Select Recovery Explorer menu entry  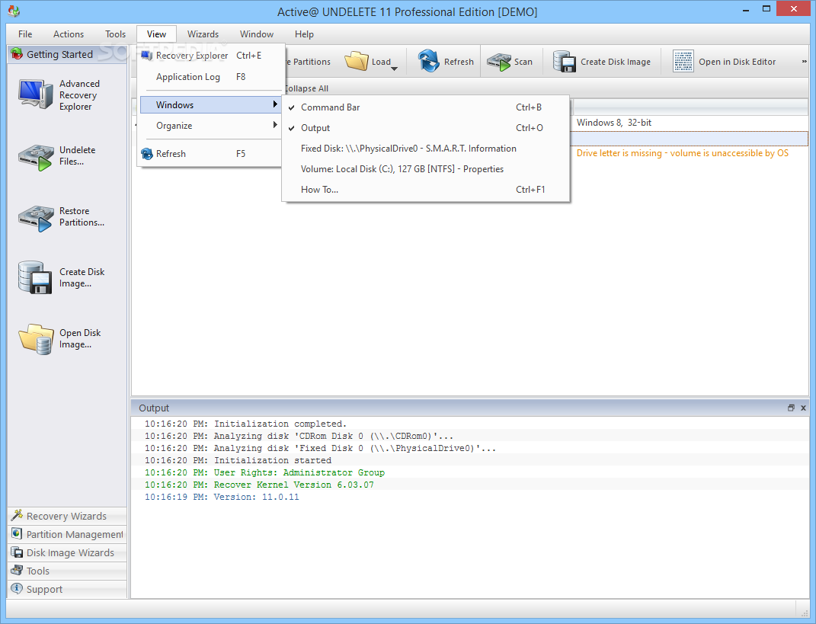tap(211, 55)
